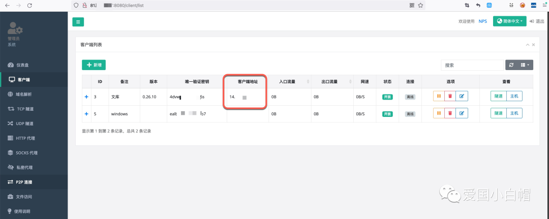This screenshot has width=549, height=219.
Task: View 主机 for the windows client
Action: click(x=514, y=113)
